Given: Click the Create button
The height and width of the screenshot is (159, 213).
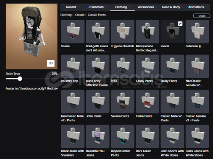Looking at the screenshot, I should tap(202, 16).
